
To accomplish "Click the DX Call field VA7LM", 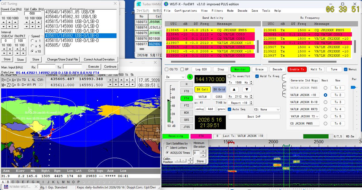I will pyautogui.click(x=202, y=97).
